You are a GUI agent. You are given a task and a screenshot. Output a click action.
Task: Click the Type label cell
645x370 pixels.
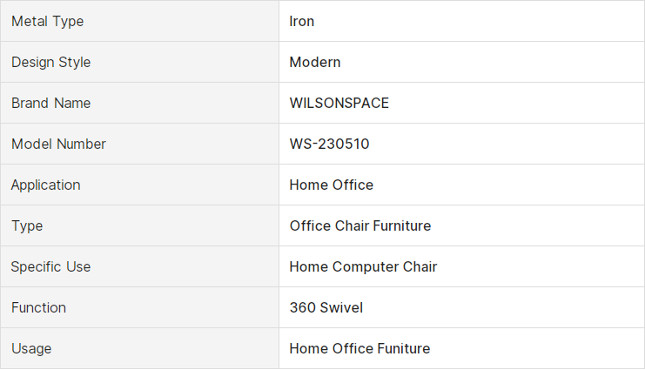[x=139, y=225]
